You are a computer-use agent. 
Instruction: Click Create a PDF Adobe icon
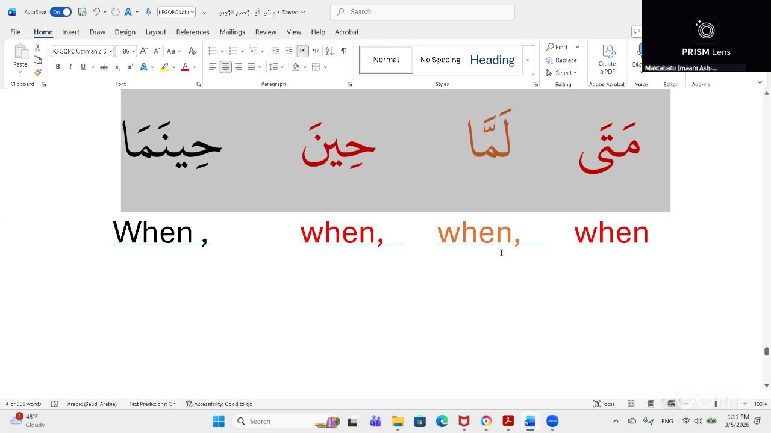607,60
